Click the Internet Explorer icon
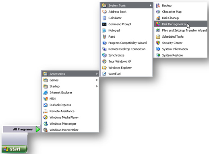This screenshot has width=209, height=154. (46, 93)
